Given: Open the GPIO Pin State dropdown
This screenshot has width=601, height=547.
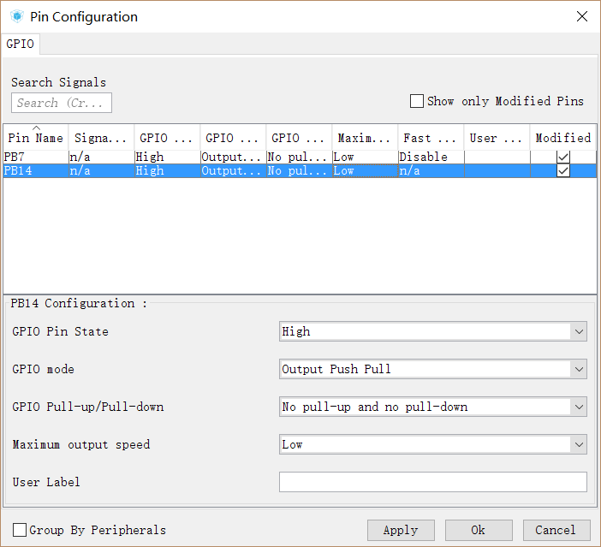Looking at the screenshot, I should pos(432,331).
